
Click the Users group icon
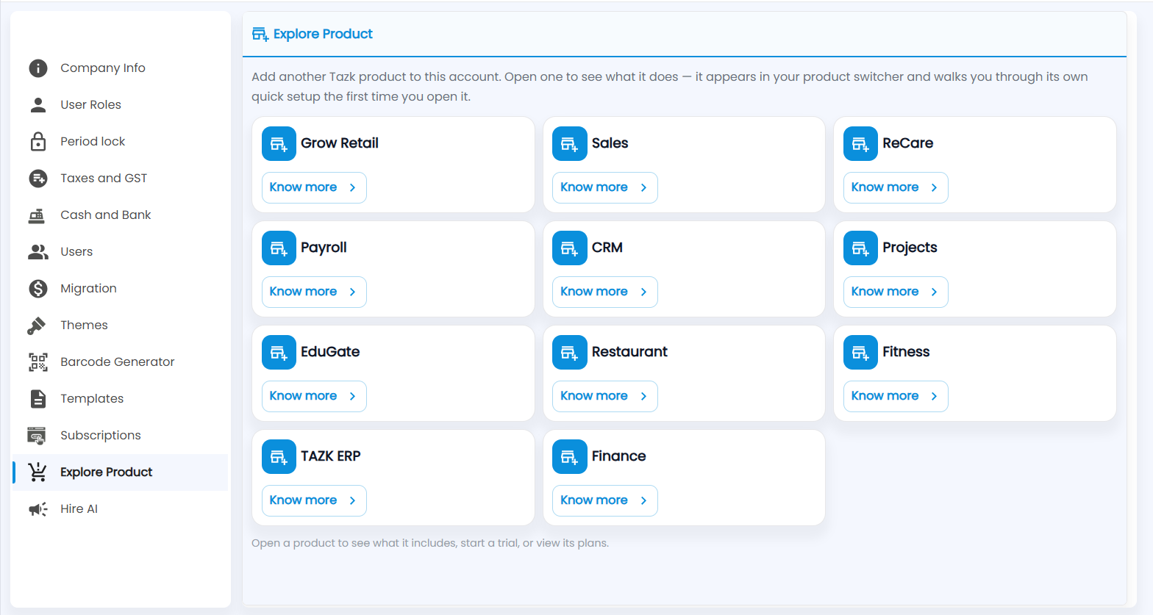point(38,252)
